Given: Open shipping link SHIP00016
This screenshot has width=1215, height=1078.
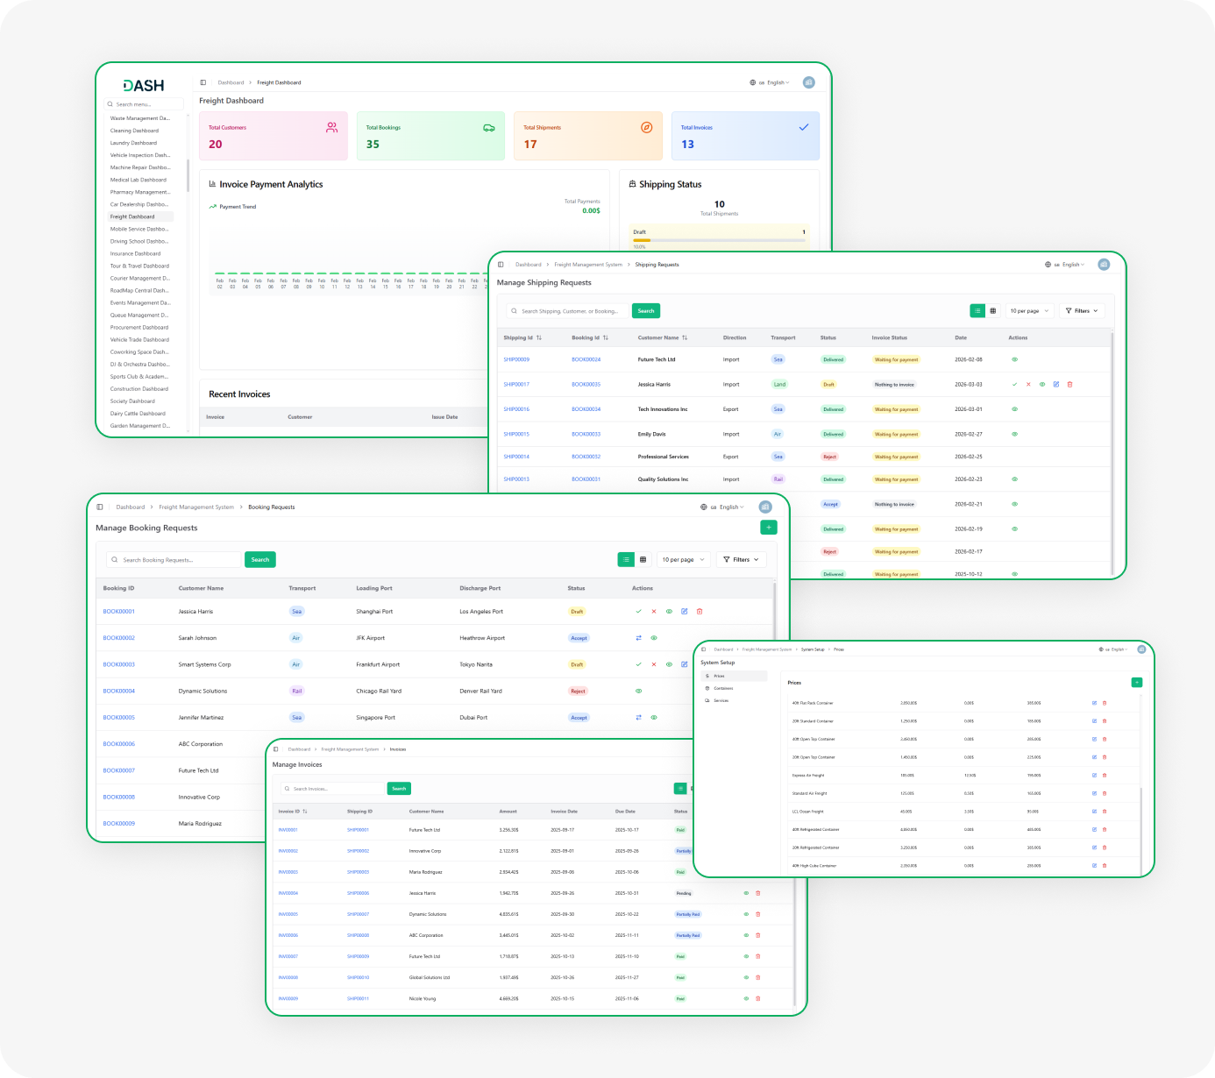Looking at the screenshot, I should click(x=516, y=409).
